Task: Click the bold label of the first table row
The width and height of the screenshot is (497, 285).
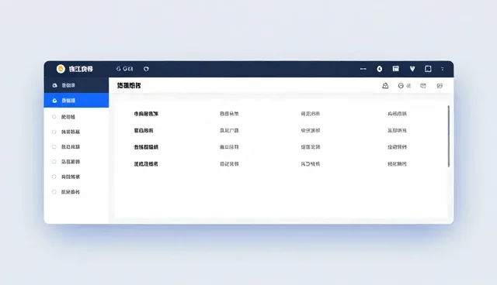Action: (146, 114)
